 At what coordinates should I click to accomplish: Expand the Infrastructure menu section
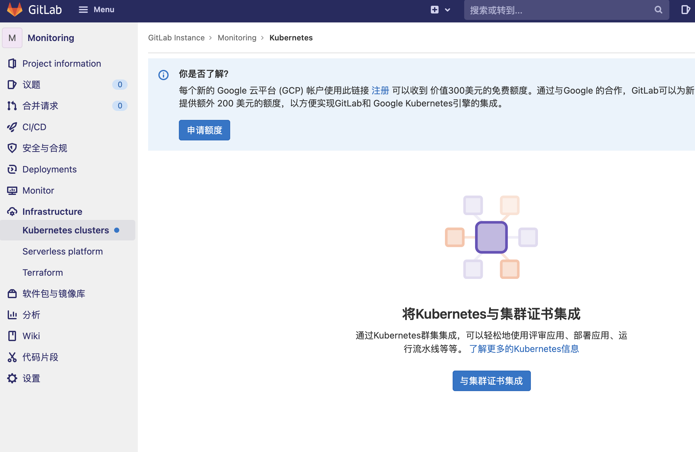pos(52,211)
